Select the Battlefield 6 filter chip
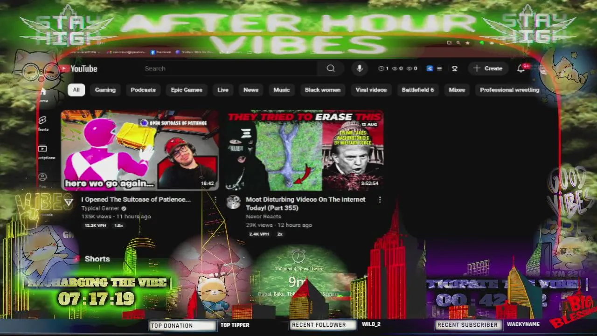 pos(418,90)
